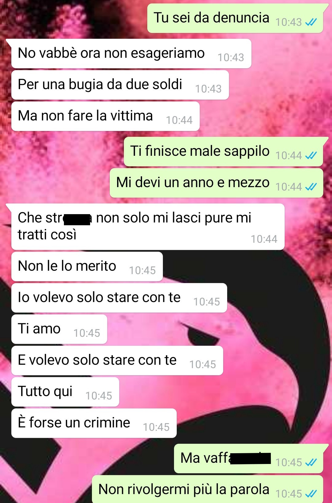Select the 'Ti amo' message bubble
Viewport: 332px width, 503px height.
[59, 329]
